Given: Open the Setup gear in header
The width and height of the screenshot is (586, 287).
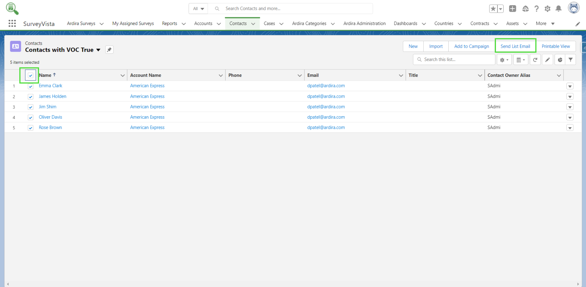Looking at the screenshot, I should 548,9.
